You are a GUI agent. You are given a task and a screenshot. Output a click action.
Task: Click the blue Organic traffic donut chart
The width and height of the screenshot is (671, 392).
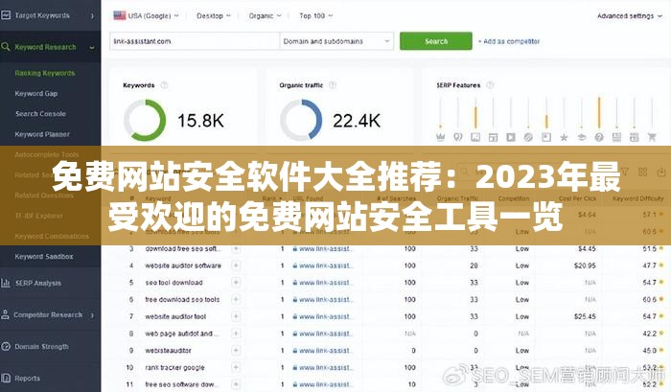pos(301,120)
